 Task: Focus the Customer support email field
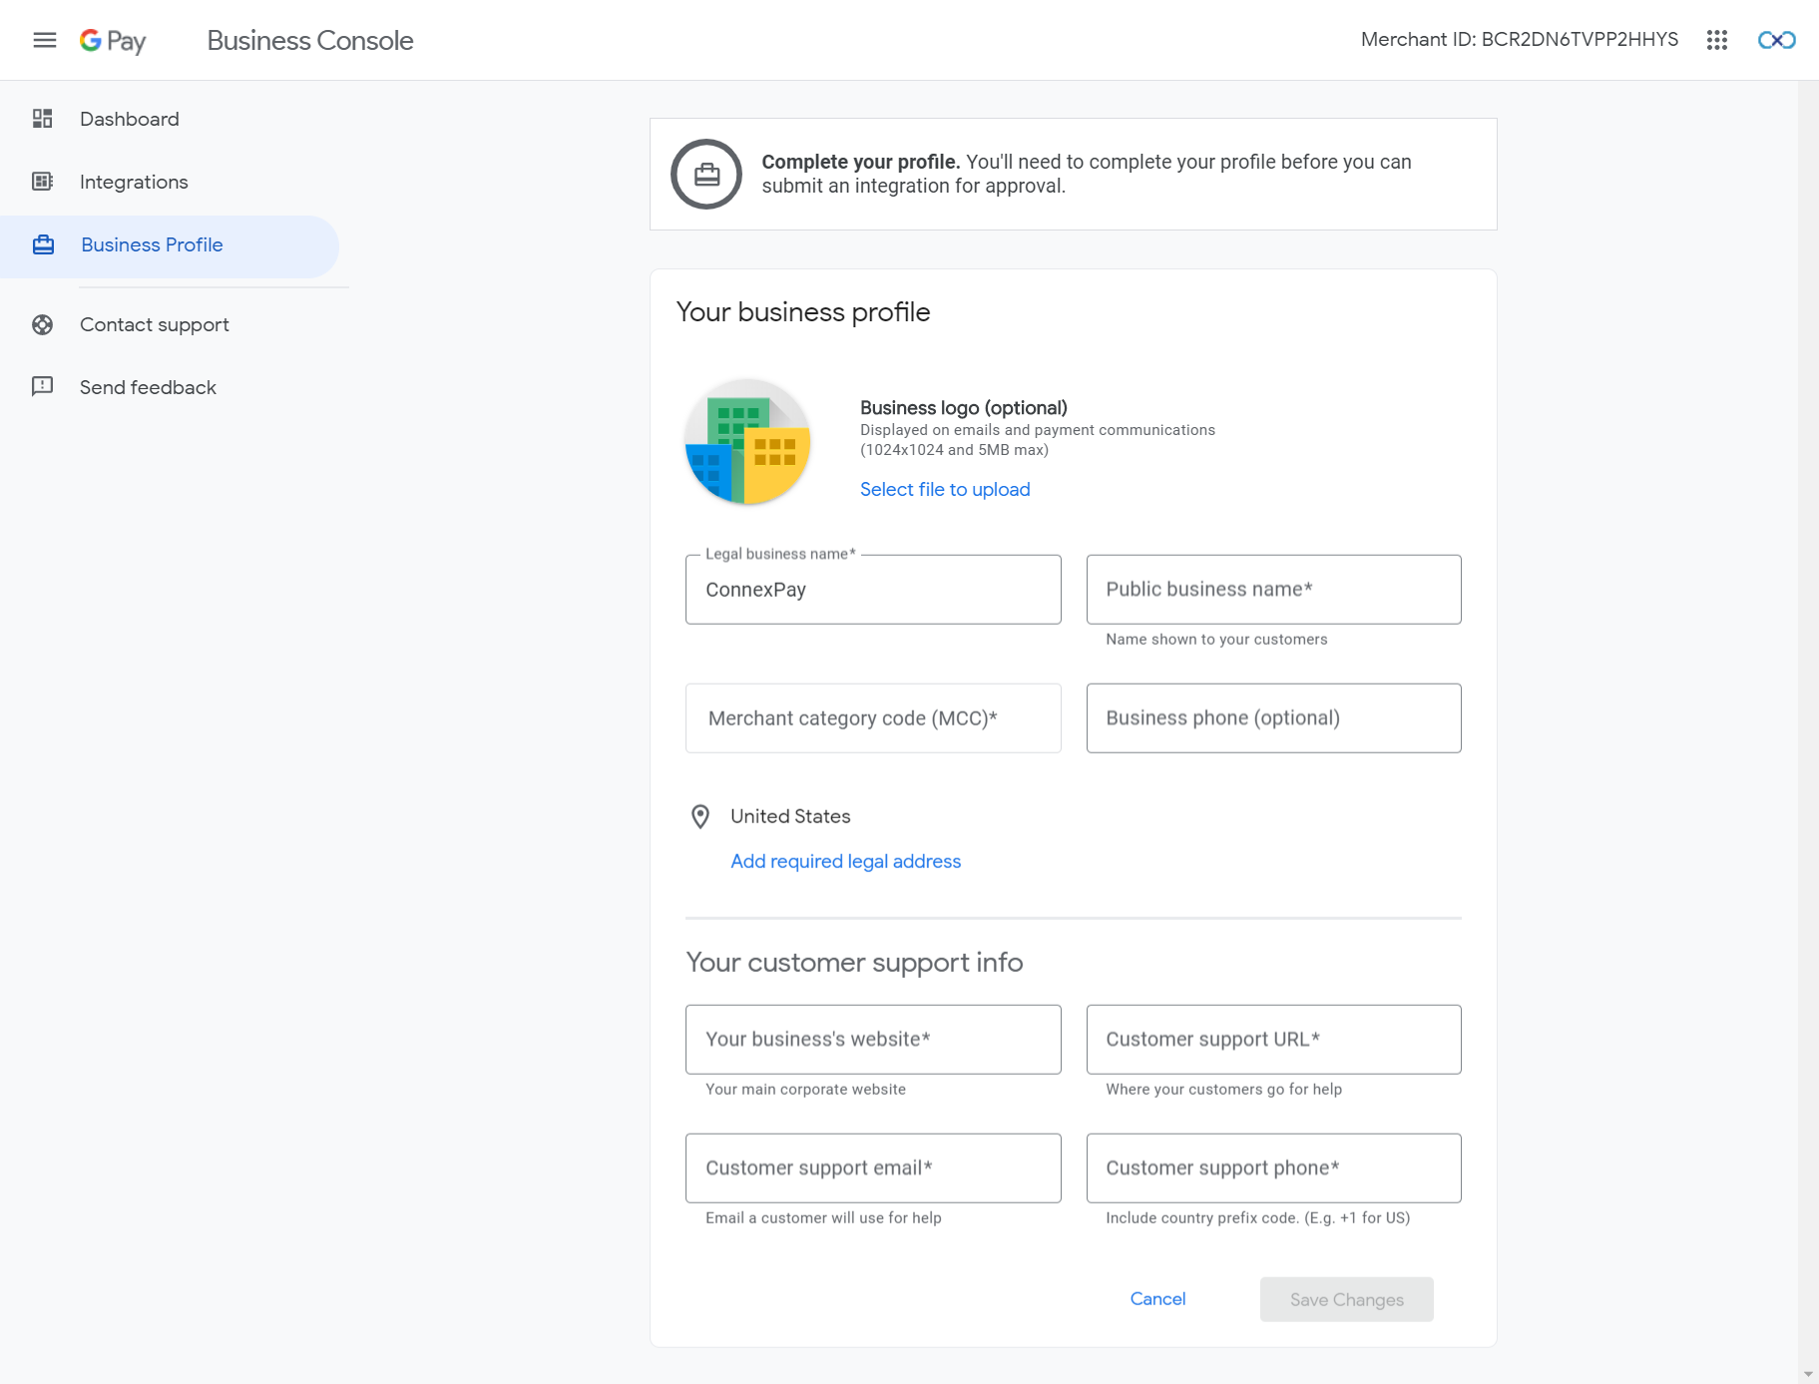coord(873,1168)
